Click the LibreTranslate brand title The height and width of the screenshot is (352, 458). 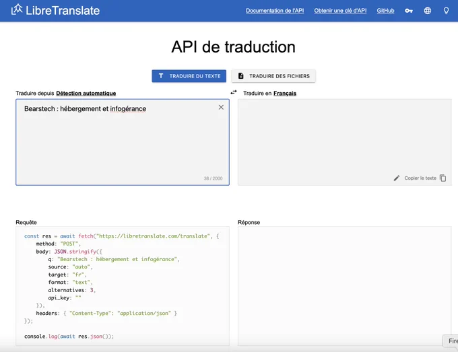pyautogui.click(x=63, y=11)
